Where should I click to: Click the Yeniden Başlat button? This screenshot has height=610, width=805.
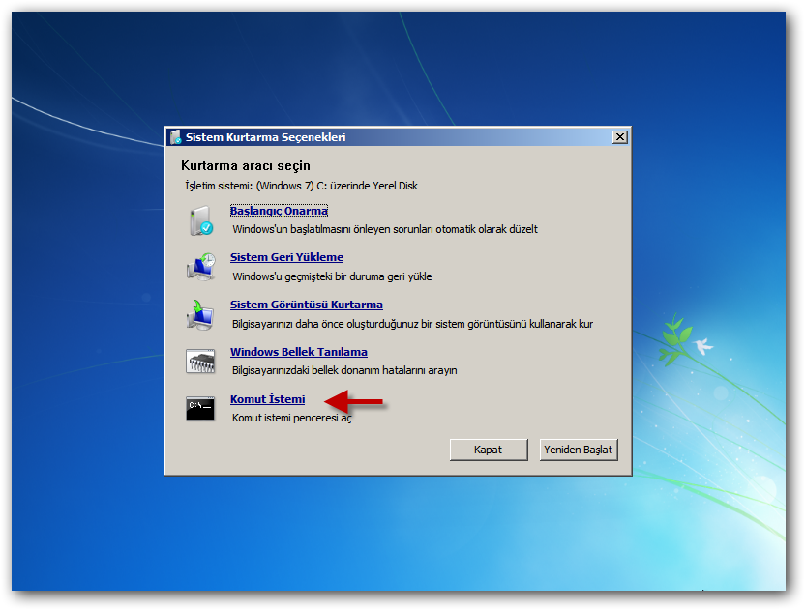578,450
